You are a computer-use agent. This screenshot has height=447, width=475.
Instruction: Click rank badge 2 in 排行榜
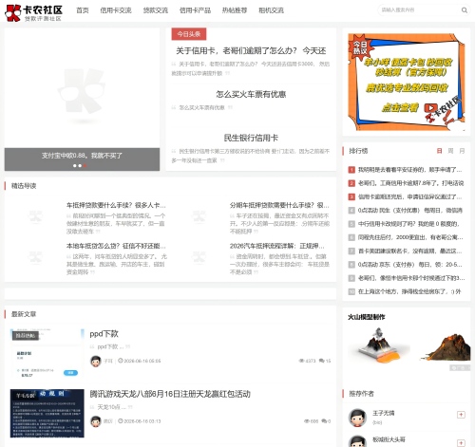click(351, 183)
